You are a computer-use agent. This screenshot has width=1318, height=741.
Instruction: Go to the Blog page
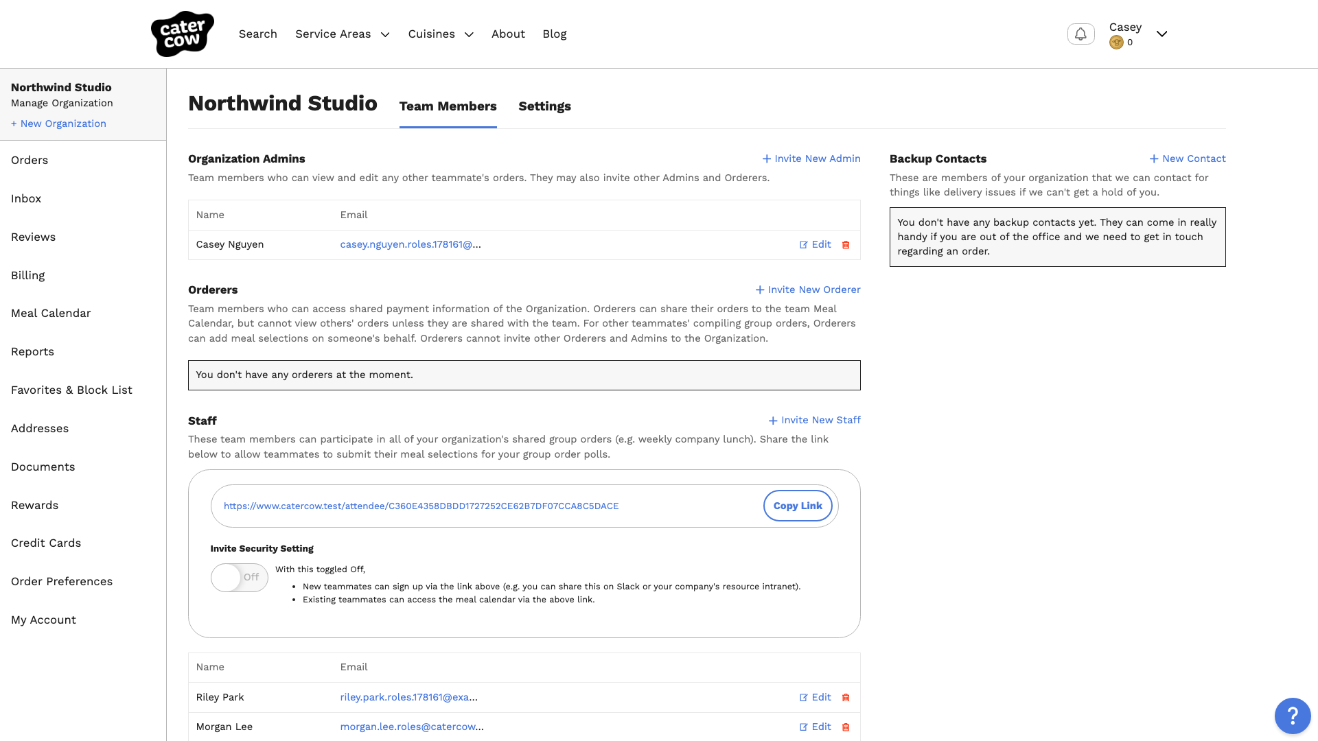click(554, 34)
